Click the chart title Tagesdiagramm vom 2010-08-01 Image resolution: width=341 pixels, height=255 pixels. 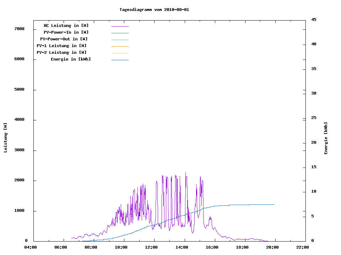click(154, 10)
